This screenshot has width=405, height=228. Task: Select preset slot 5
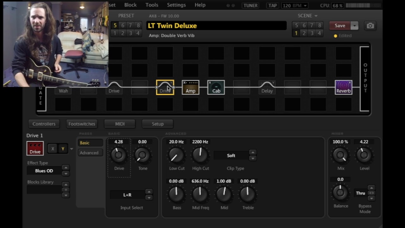(115, 25)
